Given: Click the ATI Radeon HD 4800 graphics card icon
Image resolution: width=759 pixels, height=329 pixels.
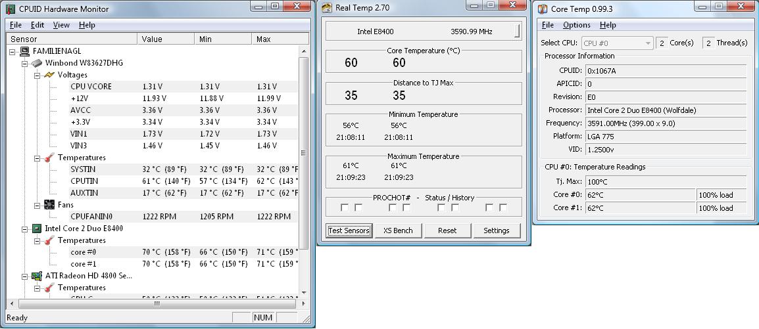Looking at the screenshot, I should (37, 276).
